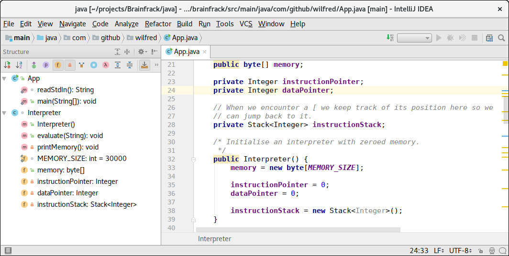
Task: Toggle Show Fields filter button
Action: point(58,65)
